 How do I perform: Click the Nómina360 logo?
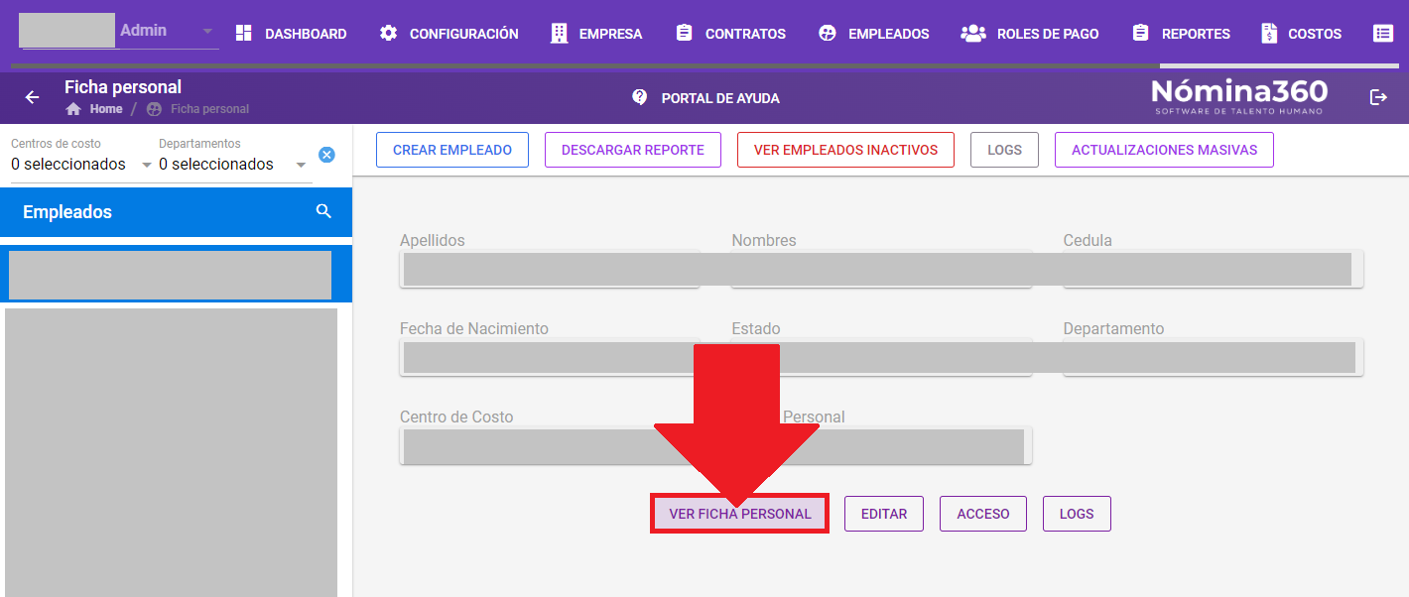(x=1239, y=97)
